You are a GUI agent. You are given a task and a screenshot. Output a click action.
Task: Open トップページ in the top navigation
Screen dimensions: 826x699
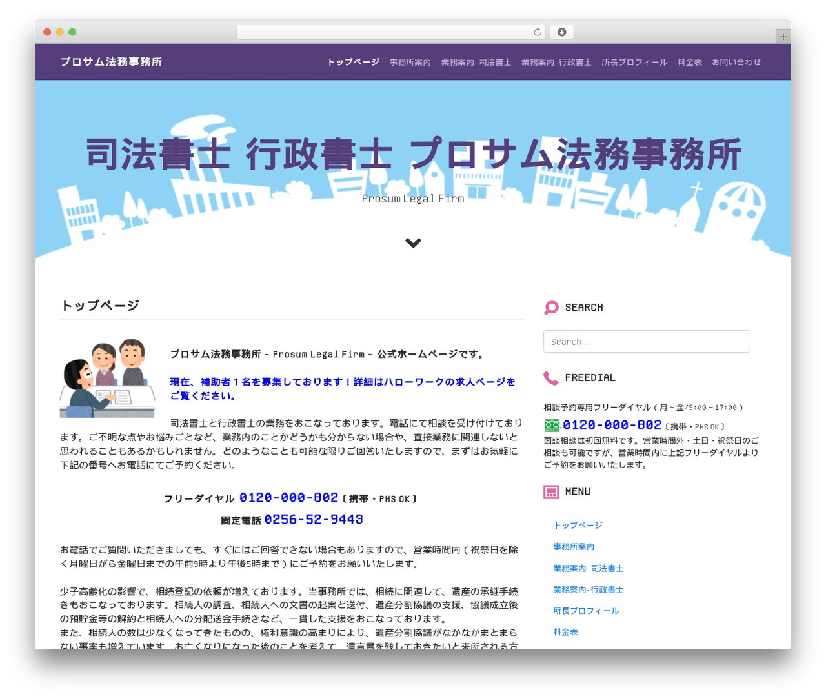point(353,62)
